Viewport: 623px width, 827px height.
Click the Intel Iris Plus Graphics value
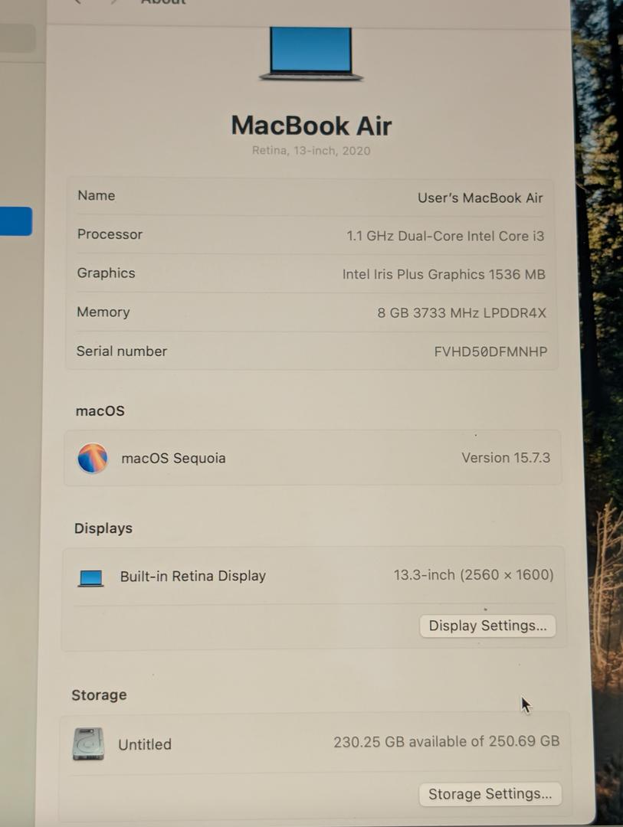point(443,274)
